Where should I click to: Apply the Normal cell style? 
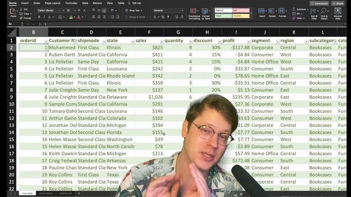click(x=223, y=10)
